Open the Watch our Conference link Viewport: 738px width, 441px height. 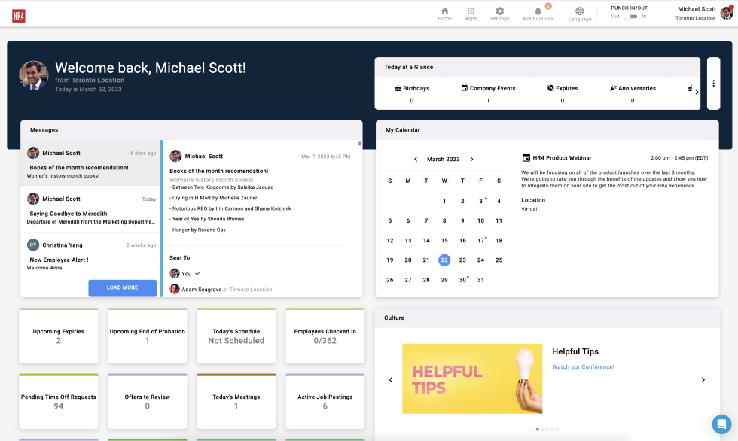(x=583, y=367)
